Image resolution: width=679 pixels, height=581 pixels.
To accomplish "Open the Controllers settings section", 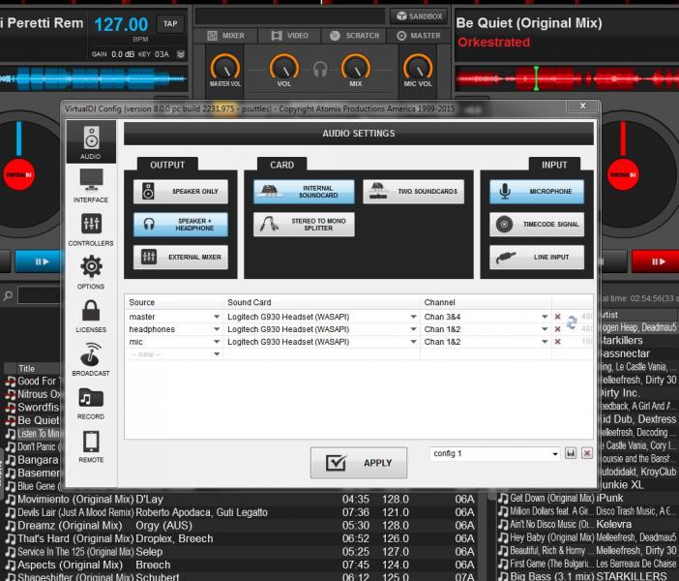I will tap(91, 229).
